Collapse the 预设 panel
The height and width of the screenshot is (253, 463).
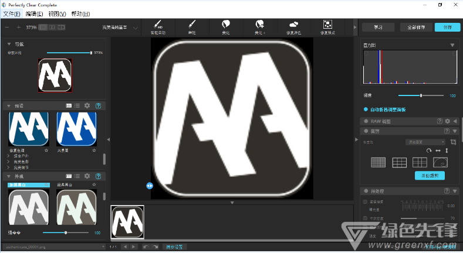click(x=9, y=106)
